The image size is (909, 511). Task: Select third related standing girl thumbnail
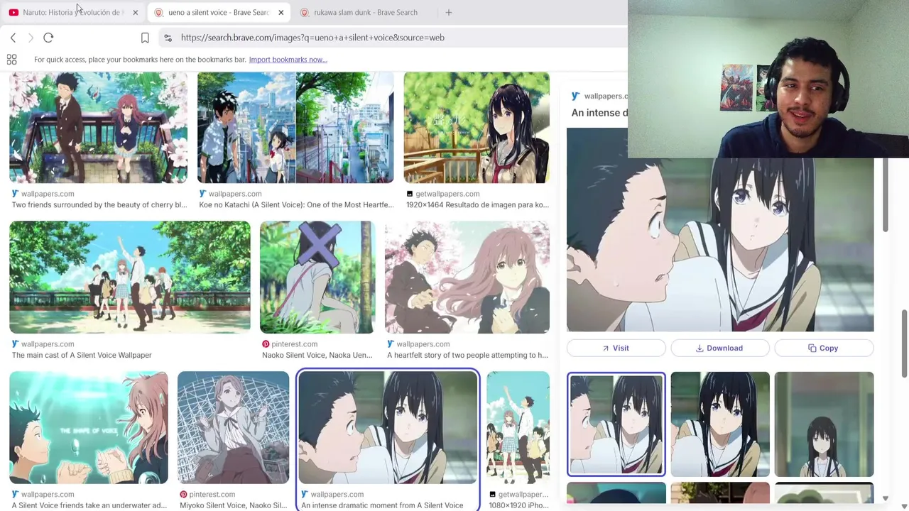pos(824,424)
